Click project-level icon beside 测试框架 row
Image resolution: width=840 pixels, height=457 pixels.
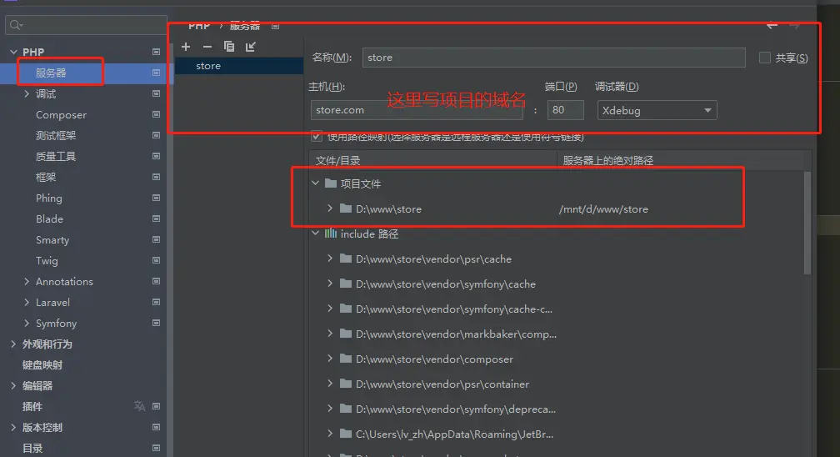click(x=156, y=135)
